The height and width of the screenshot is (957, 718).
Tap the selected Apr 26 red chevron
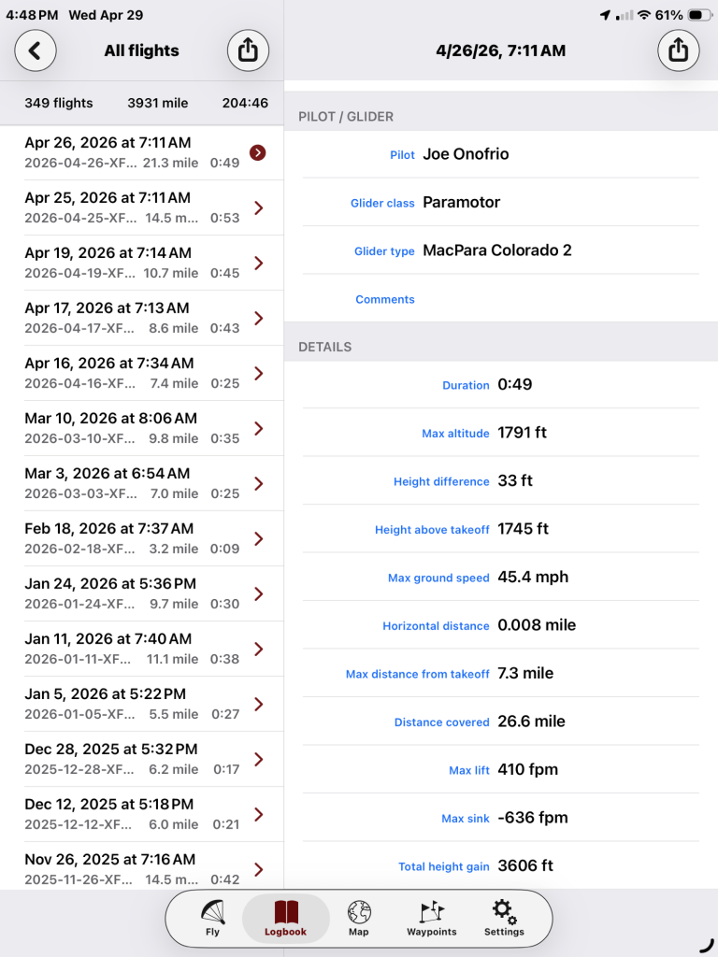[258, 152]
